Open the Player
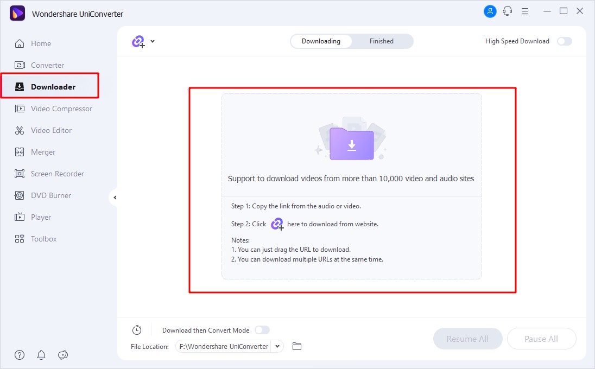Image resolution: width=595 pixels, height=369 pixels. [x=40, y=217]
